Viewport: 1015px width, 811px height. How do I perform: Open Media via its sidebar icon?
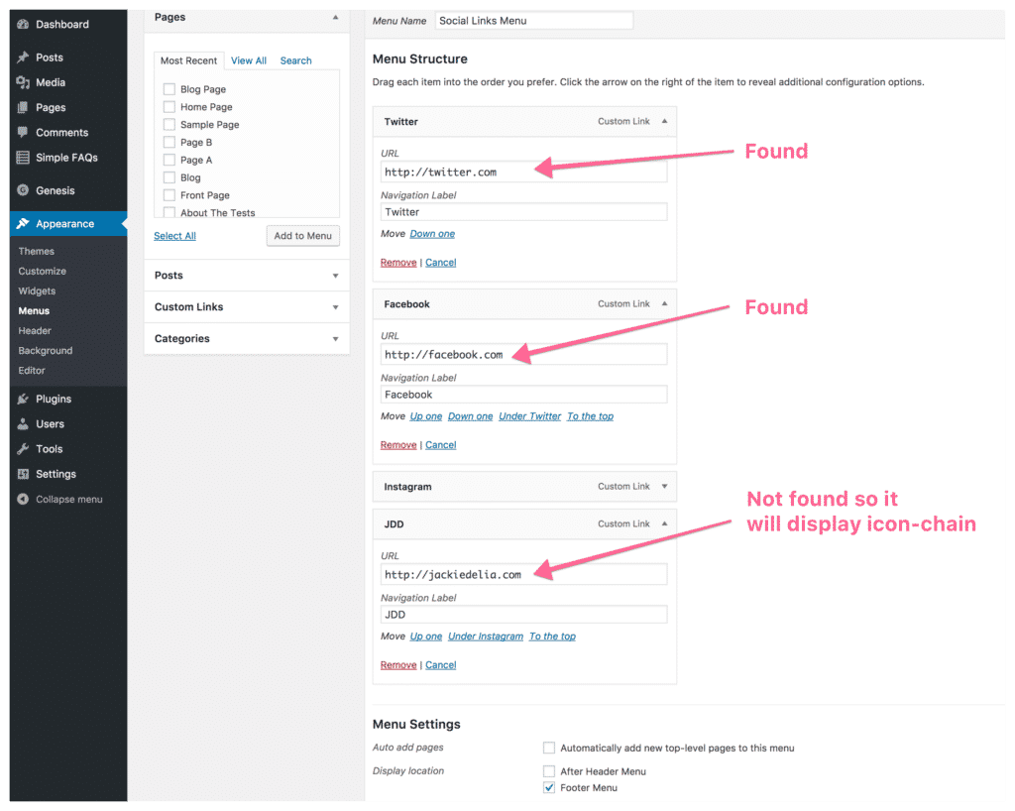point(23,82)
